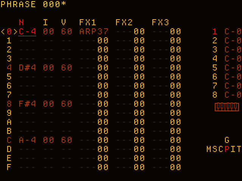
Task: Select volume 60 on row 4
Action: (x=67, y=68)
